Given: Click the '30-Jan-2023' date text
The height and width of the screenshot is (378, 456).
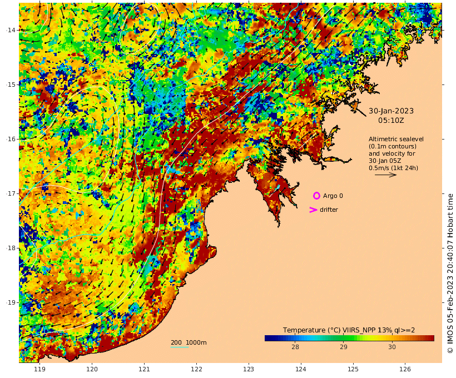Looking at the screenshot, I should pos(391,111).
